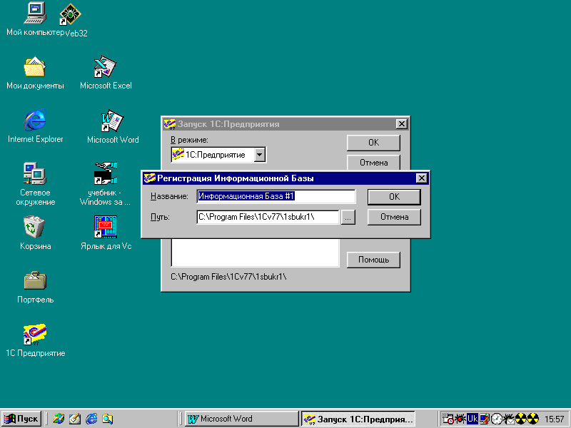Select the Microsoft Word desktop shortcut
Viewport: 571px width, 428px height.
(112, 121)
